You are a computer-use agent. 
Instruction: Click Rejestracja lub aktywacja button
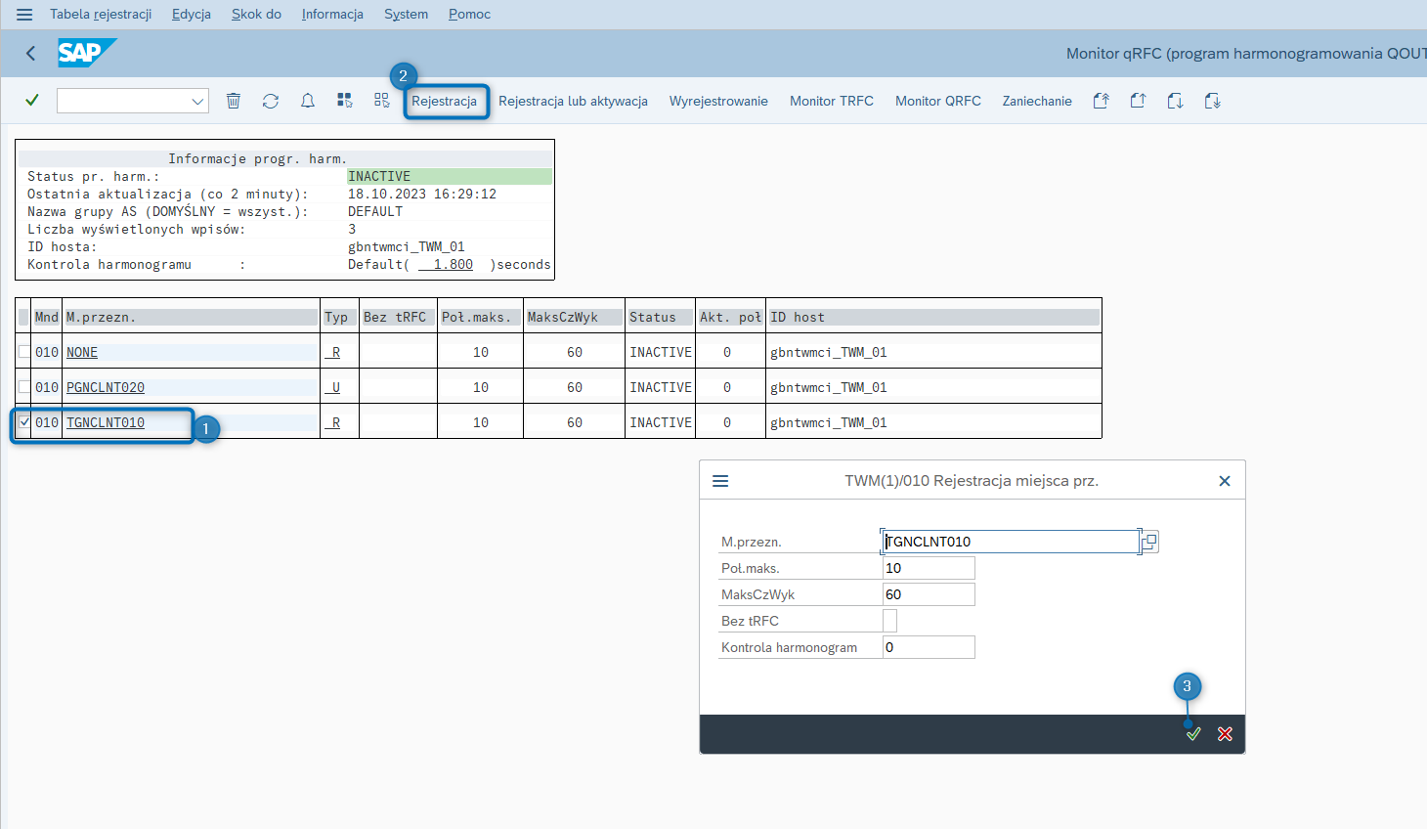(x=573, y=101)
